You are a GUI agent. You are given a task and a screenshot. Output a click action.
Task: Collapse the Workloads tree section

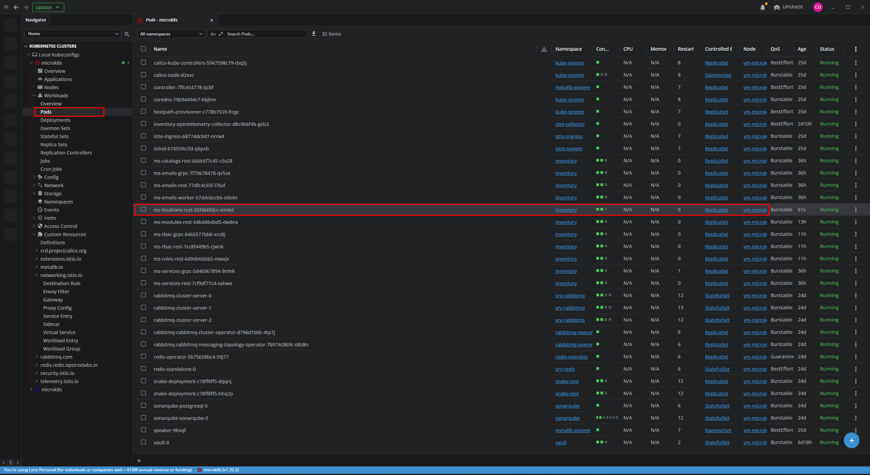(x=34, y=96)
